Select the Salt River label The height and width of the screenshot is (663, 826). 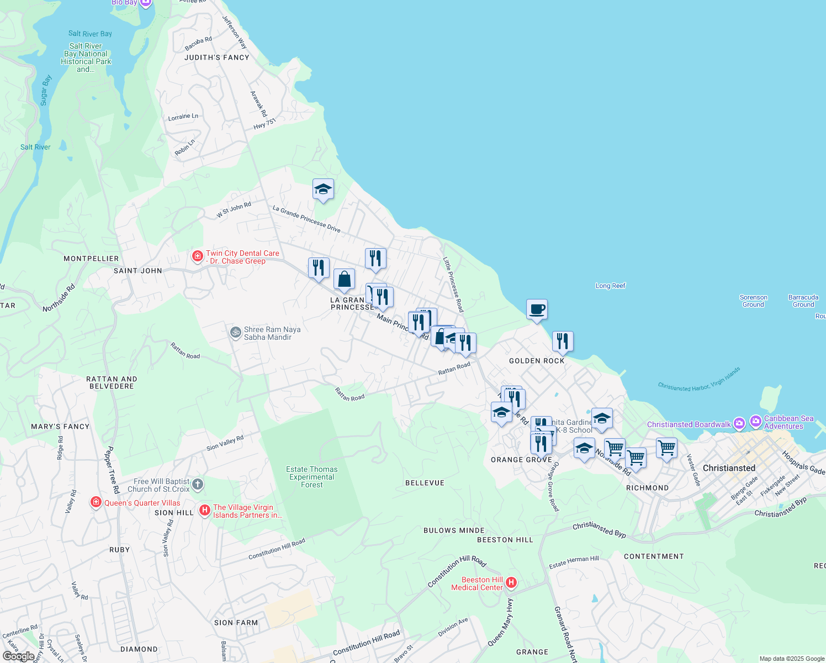pyautogui.click(x=35, y=147)
